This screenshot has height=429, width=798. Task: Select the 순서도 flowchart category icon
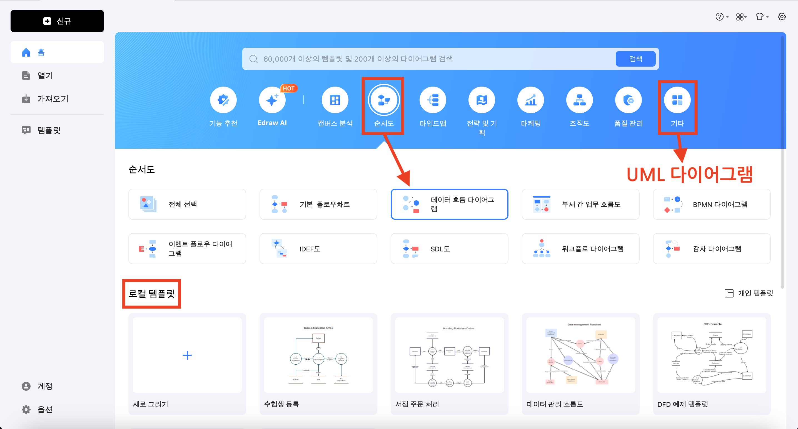(x=384, y=100)
